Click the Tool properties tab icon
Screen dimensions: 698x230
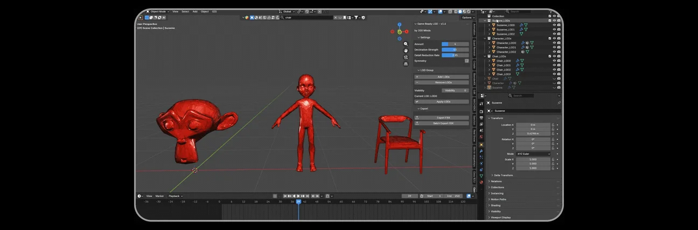(481, 104)
